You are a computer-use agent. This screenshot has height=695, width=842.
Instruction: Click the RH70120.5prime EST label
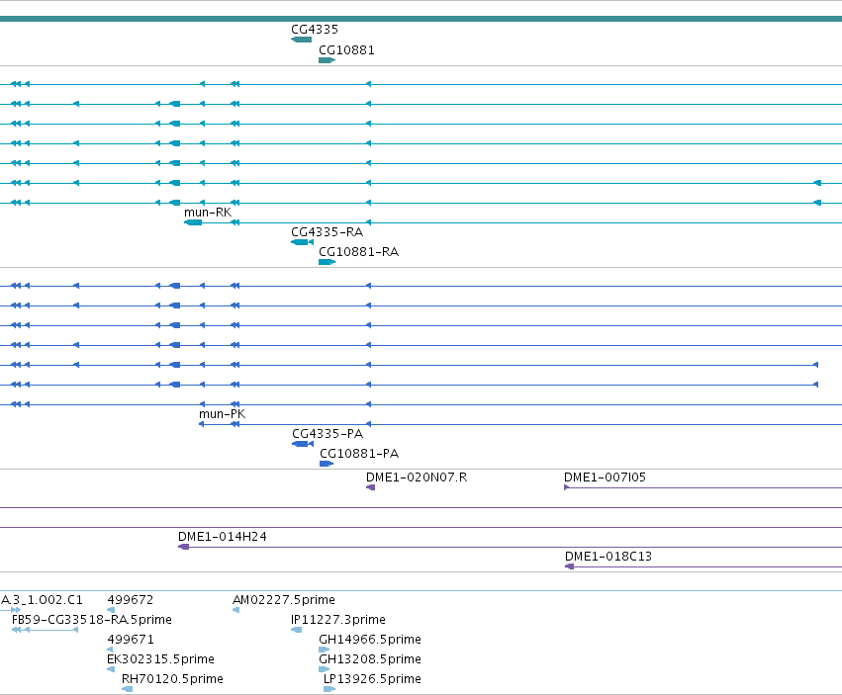(172, 679)
